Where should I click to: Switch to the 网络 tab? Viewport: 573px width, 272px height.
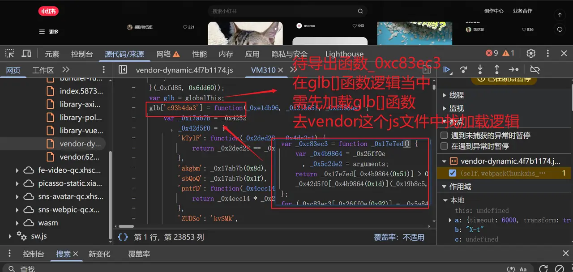[x=167, y=54]
